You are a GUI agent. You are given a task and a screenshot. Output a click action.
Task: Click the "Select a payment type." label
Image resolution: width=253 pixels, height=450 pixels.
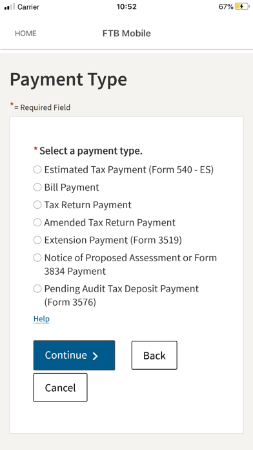click(91, 151)
